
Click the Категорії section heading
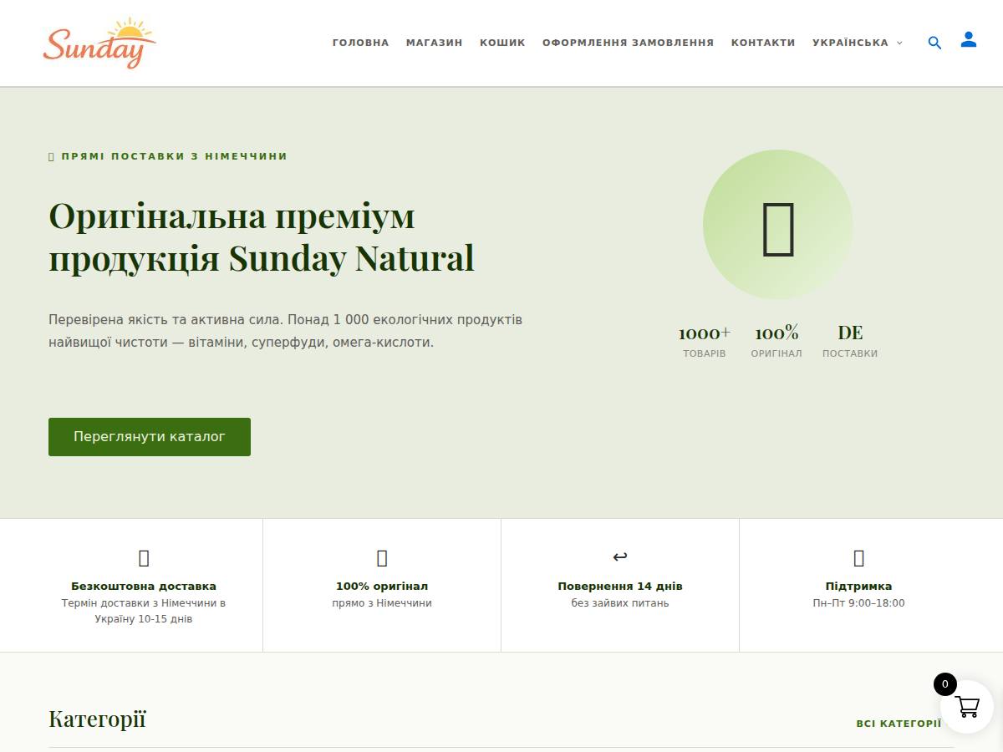[97, 719]
